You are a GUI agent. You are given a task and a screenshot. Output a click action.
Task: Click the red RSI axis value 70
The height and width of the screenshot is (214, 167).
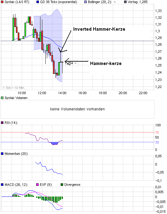[157, 132]
